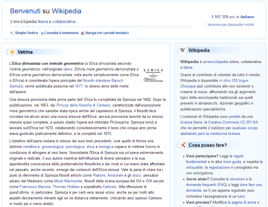This screenshot has width=268, height=207.
Task: Follow the libera link in the subtitle
Action: pos(43,22)
